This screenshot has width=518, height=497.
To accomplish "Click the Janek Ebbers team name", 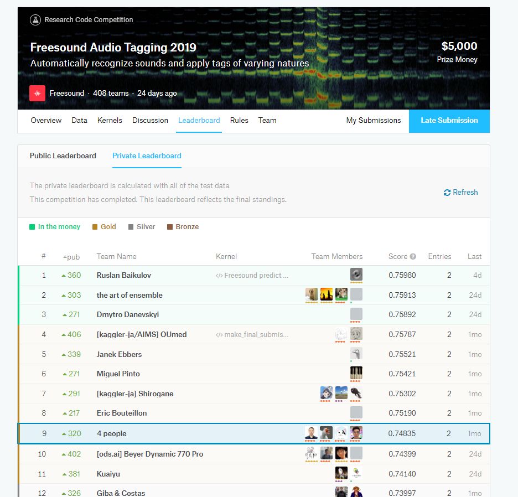I will tap(119, 354).
